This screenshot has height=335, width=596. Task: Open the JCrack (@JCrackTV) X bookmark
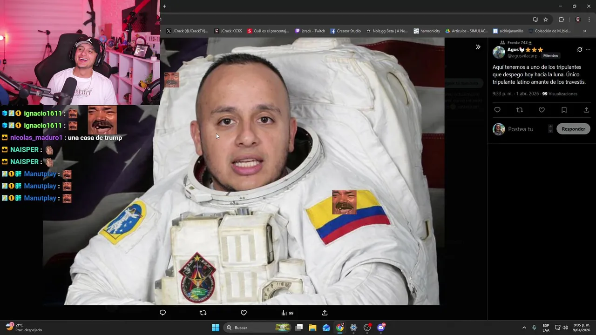[x=187, y=31]
